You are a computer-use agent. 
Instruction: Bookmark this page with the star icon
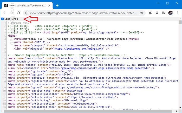pyautogui.click(x=142, y=13)
